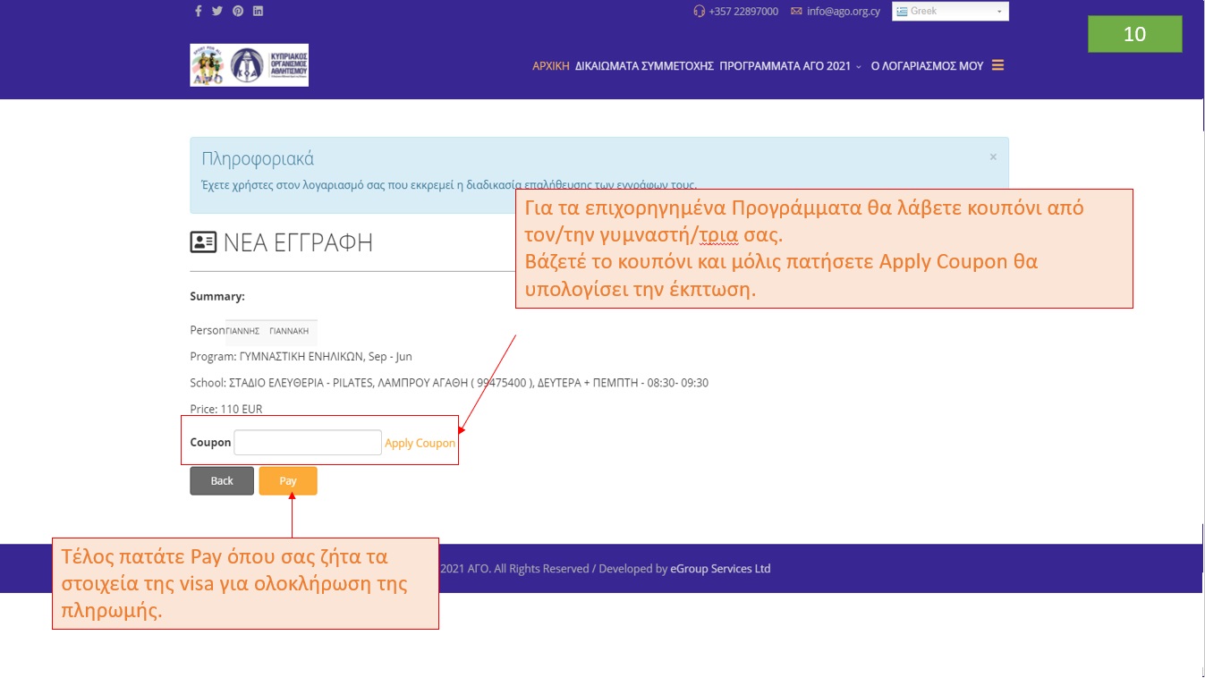Click the headset phone icon
Viewport: 1205px width, 678px height.
(x=699, y=12)
